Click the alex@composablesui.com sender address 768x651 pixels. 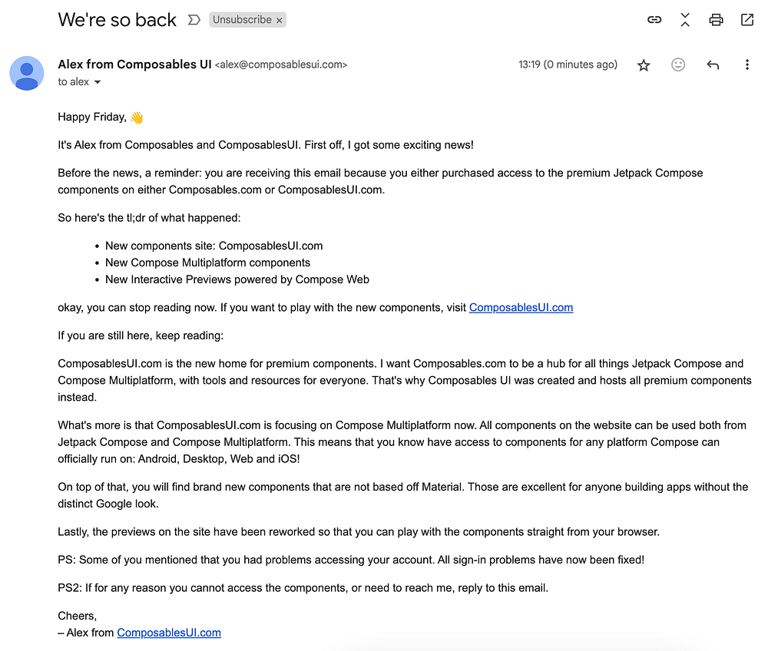[x=281, y=65]
